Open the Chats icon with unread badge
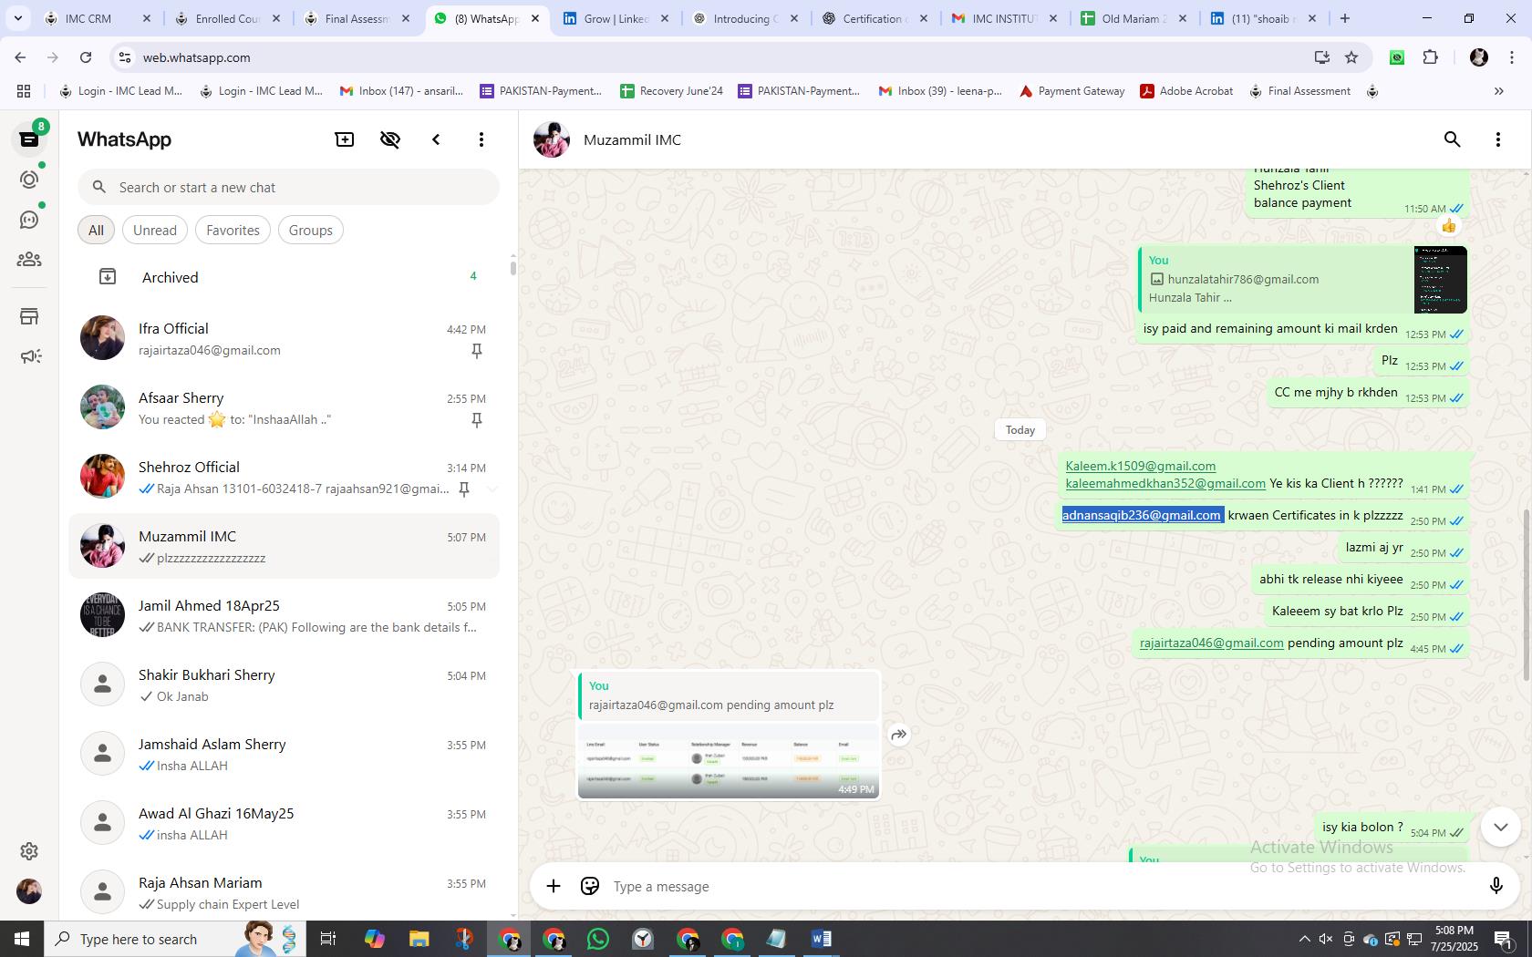 (x=29, y=139)
